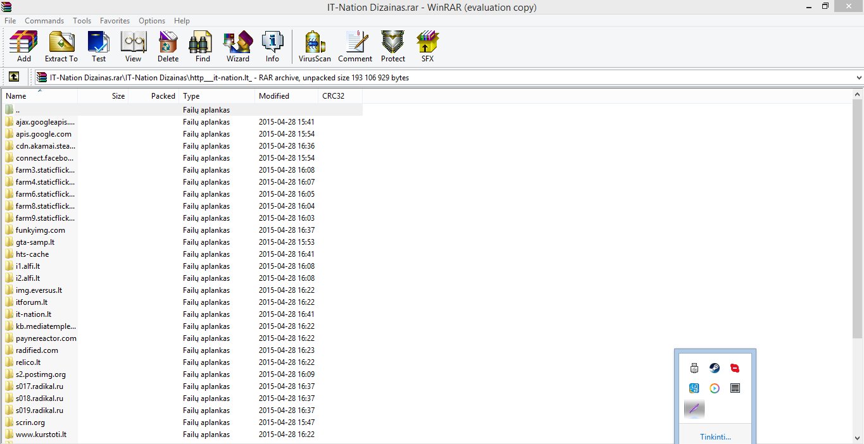Run the Test archive tool
The image size is (864, 444).
[99, 46]
